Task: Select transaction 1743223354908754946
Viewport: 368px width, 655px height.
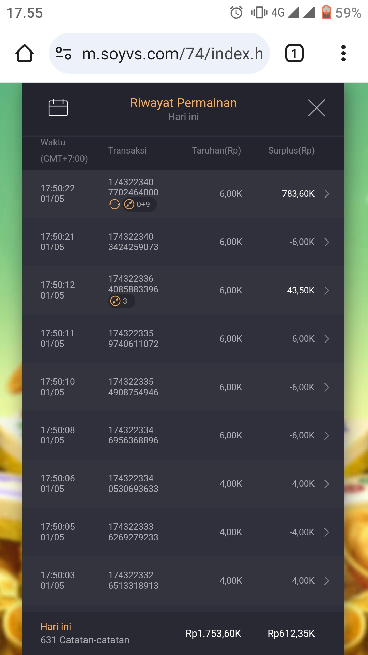Action: 133,387
